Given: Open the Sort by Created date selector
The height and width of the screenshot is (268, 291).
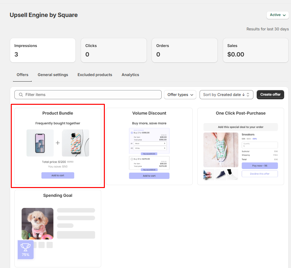Looking at the screenshot, I should click(x=226, y=95).
